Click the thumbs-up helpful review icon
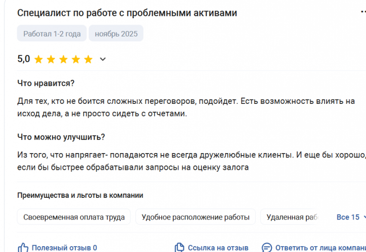 click(x=23, y=248)
